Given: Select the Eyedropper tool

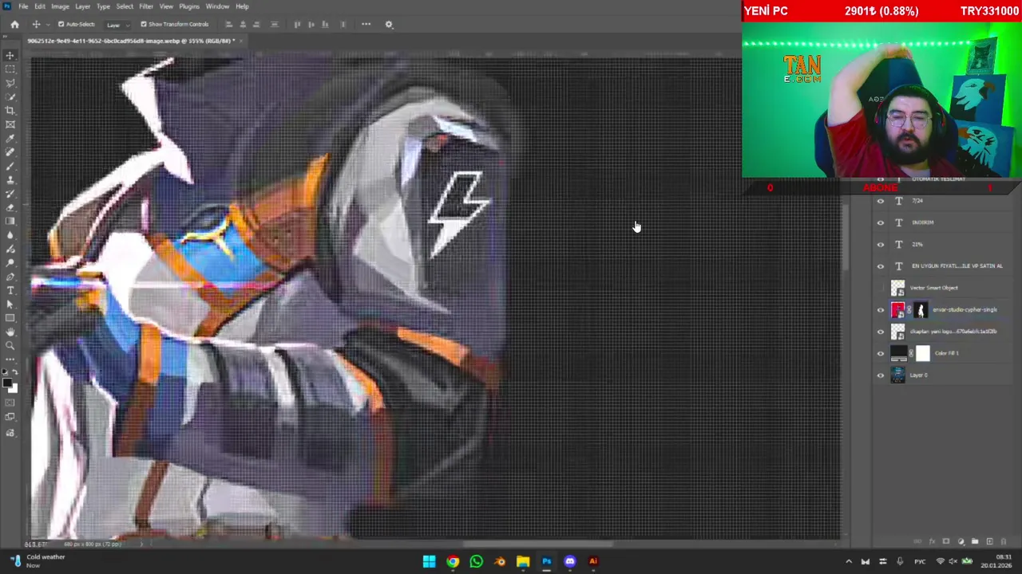Looking at the screenshot, I should (x=10, y=138).
